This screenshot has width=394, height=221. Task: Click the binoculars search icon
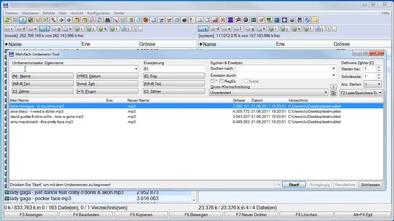coord(107,20)
